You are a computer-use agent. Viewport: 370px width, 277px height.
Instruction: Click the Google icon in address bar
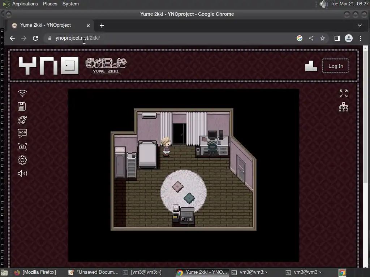300,38
